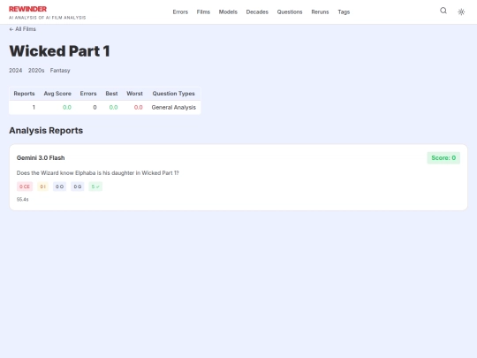Screen dimensions: 477x358
Task: Open the Questions nav item
Action: (x=290, y=11)
